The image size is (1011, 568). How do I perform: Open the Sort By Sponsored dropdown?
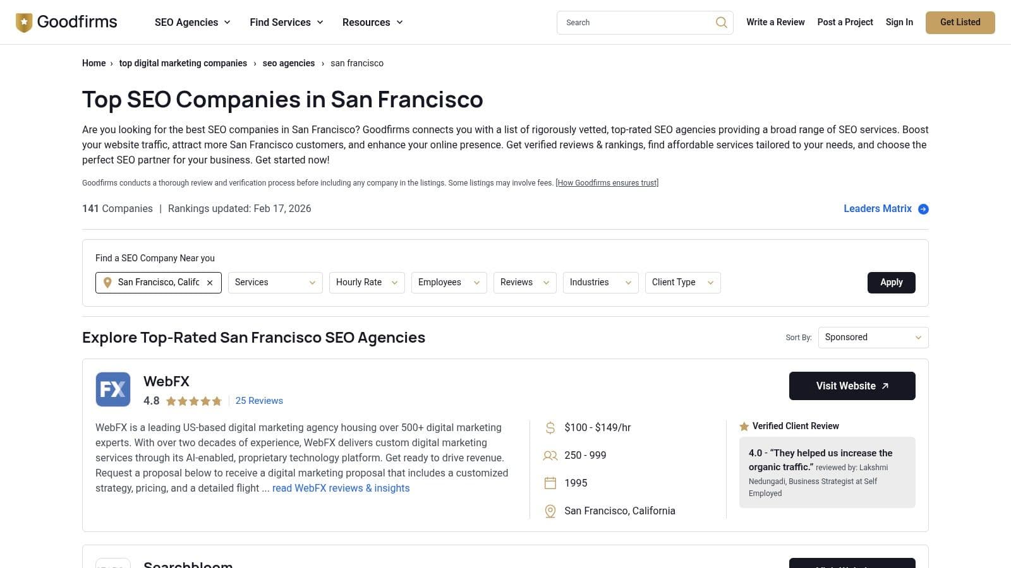pyautogui.click(x=873, y=338)
